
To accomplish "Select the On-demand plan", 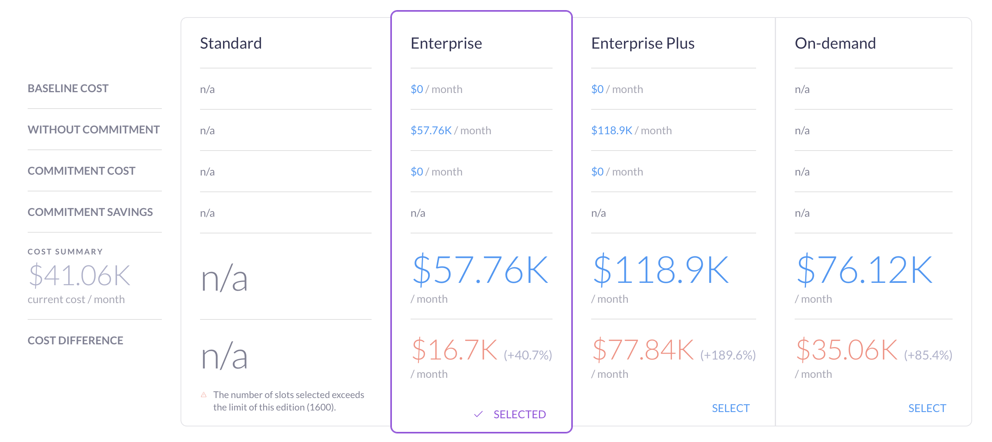I will point(927,408).
